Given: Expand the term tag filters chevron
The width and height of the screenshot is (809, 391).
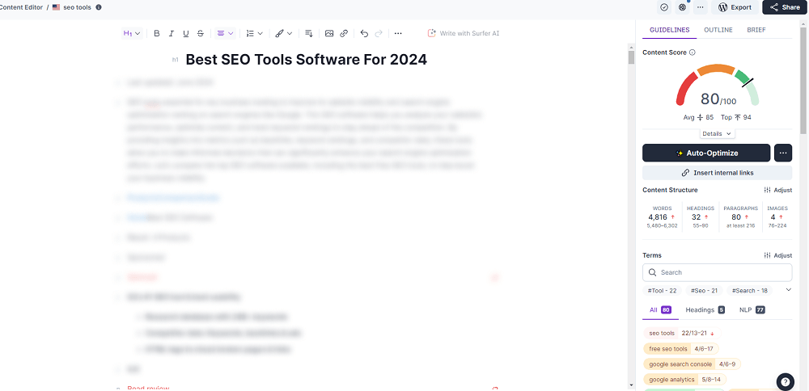Looking at the screenshot, I should coord(788,290).
